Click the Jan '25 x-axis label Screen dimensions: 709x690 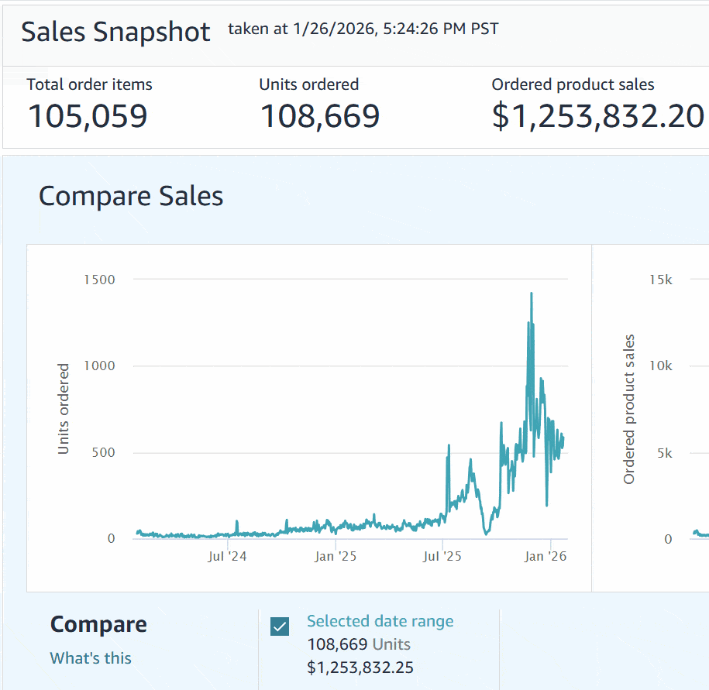(x=336, y=555)
